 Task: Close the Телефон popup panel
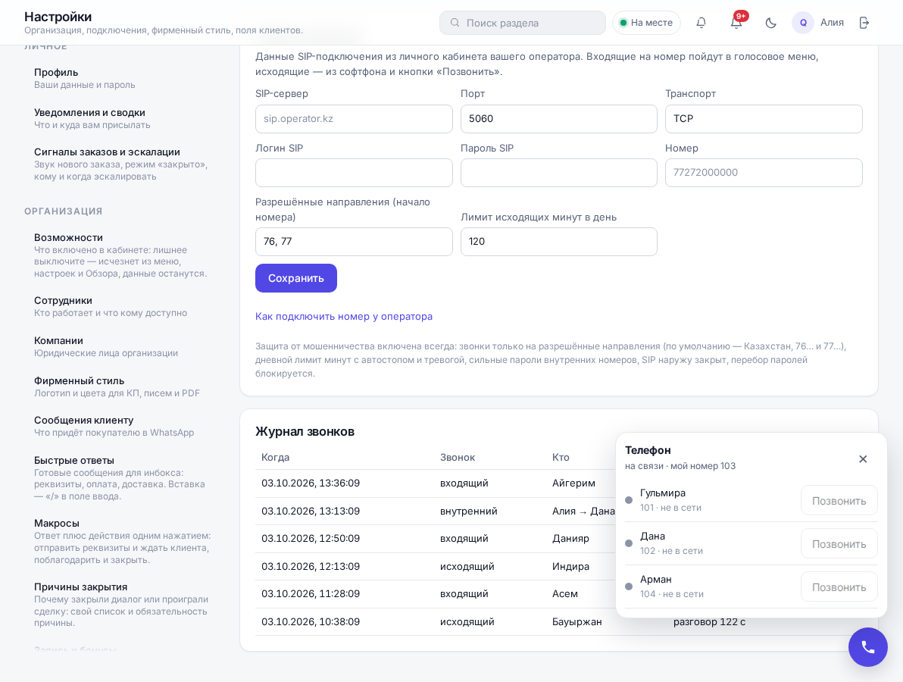863,458
